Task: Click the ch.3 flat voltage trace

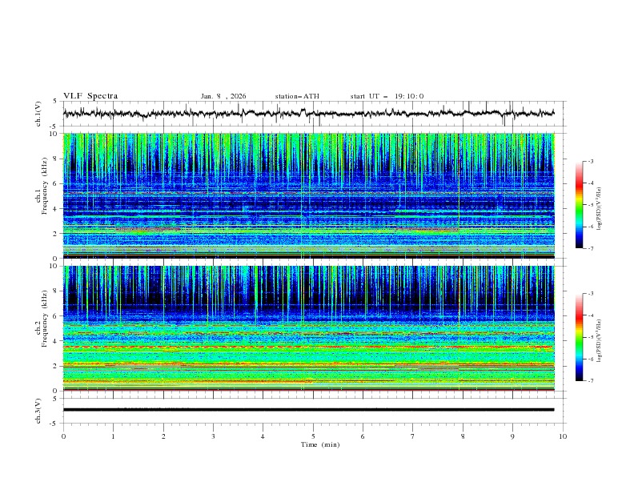Action: (308, 410)
